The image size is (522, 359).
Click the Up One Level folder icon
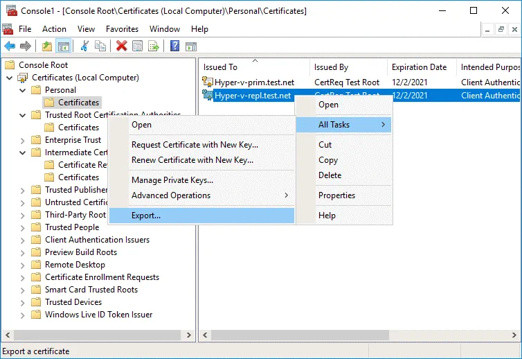pos(46,46)
